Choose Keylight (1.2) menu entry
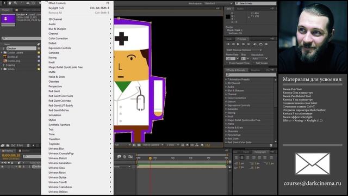Viewport: 348px width, 196px height. tap(77, 8)
